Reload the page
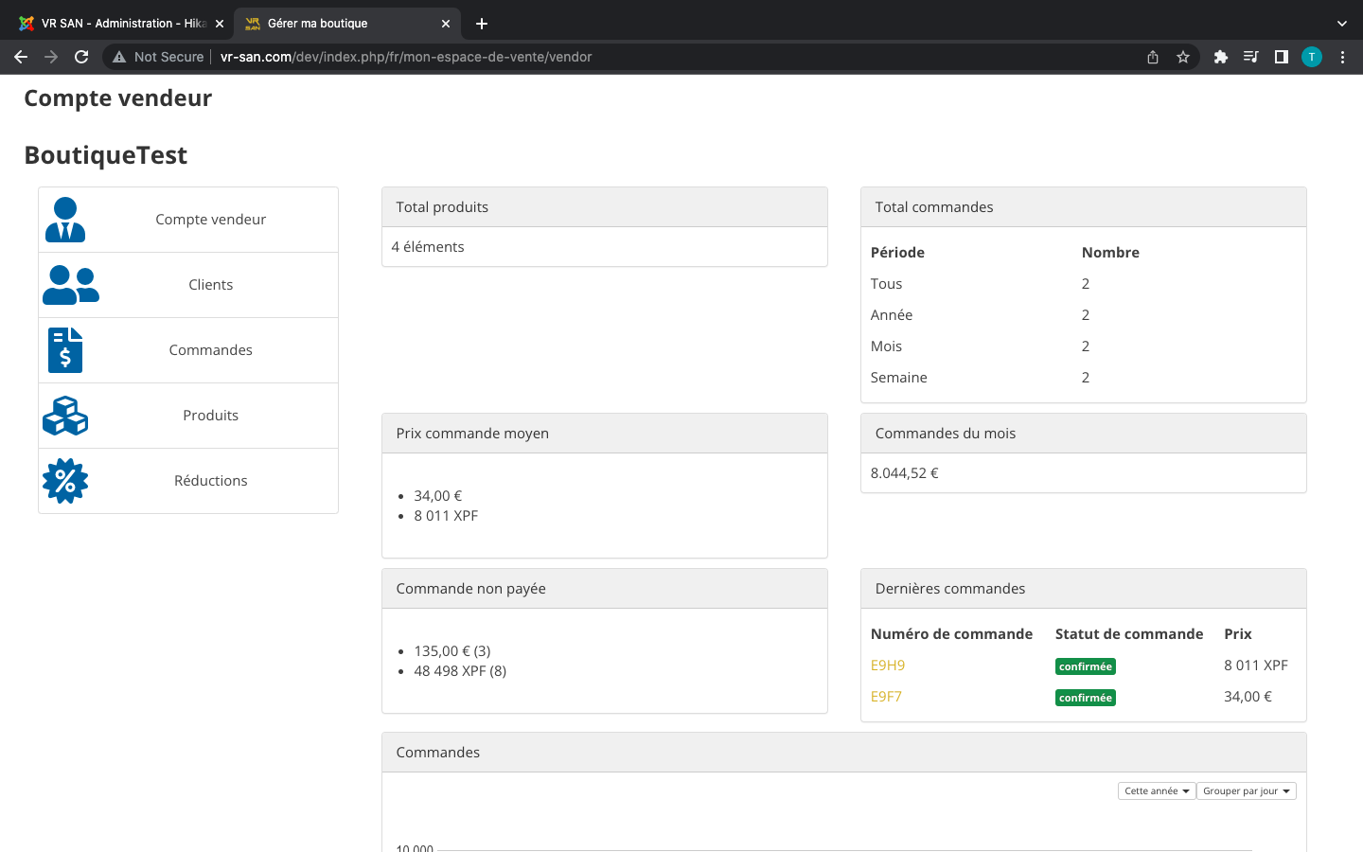 81,57
